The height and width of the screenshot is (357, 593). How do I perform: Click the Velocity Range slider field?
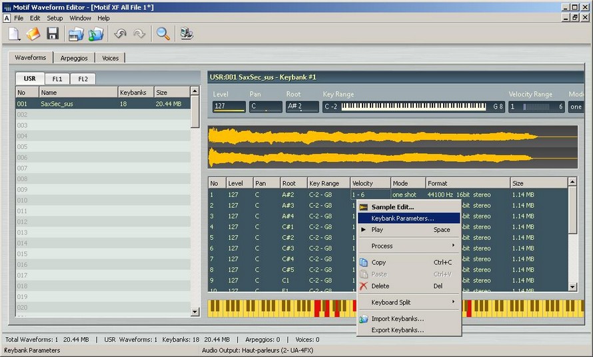(x=536, y=107)
